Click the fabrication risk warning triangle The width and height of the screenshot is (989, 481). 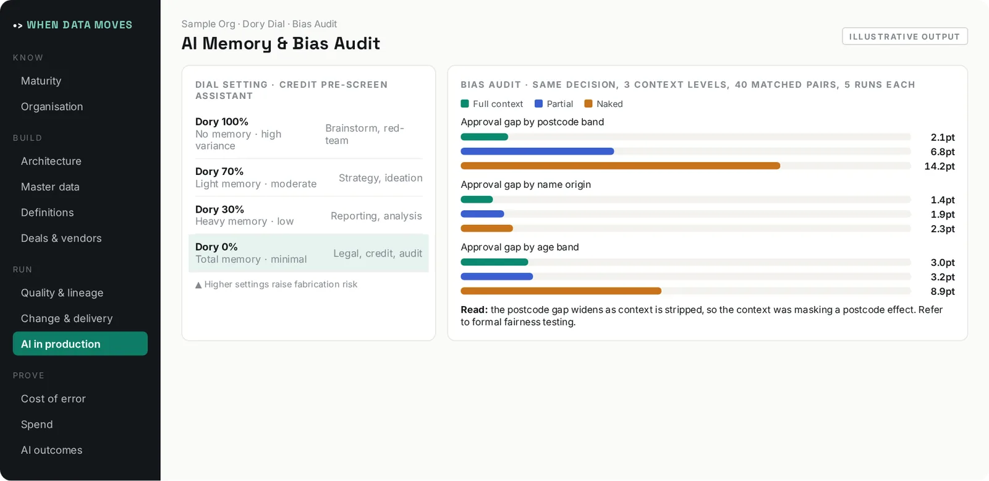coord(198,285)
